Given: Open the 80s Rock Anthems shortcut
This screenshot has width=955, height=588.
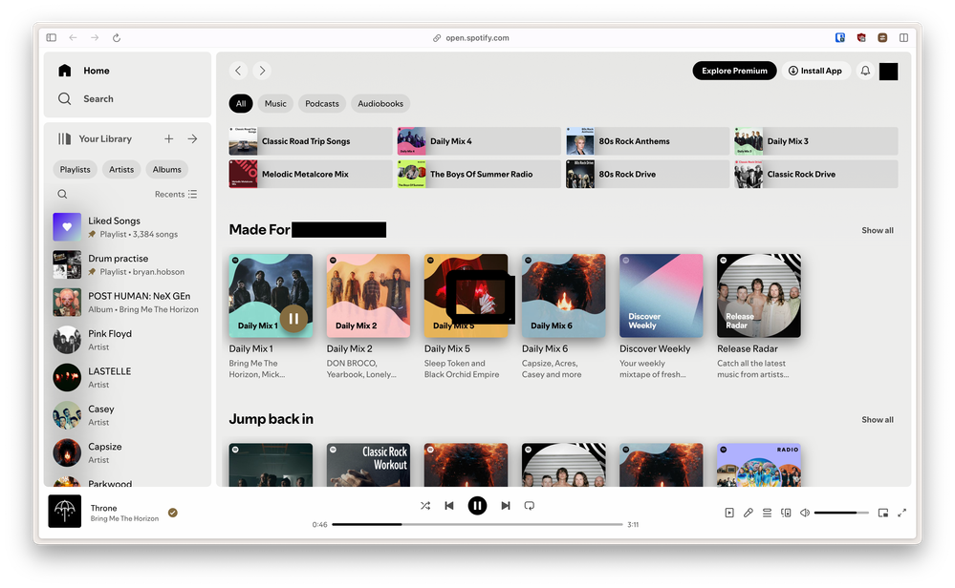Looking at the screenshot, I should click(647, 141).
